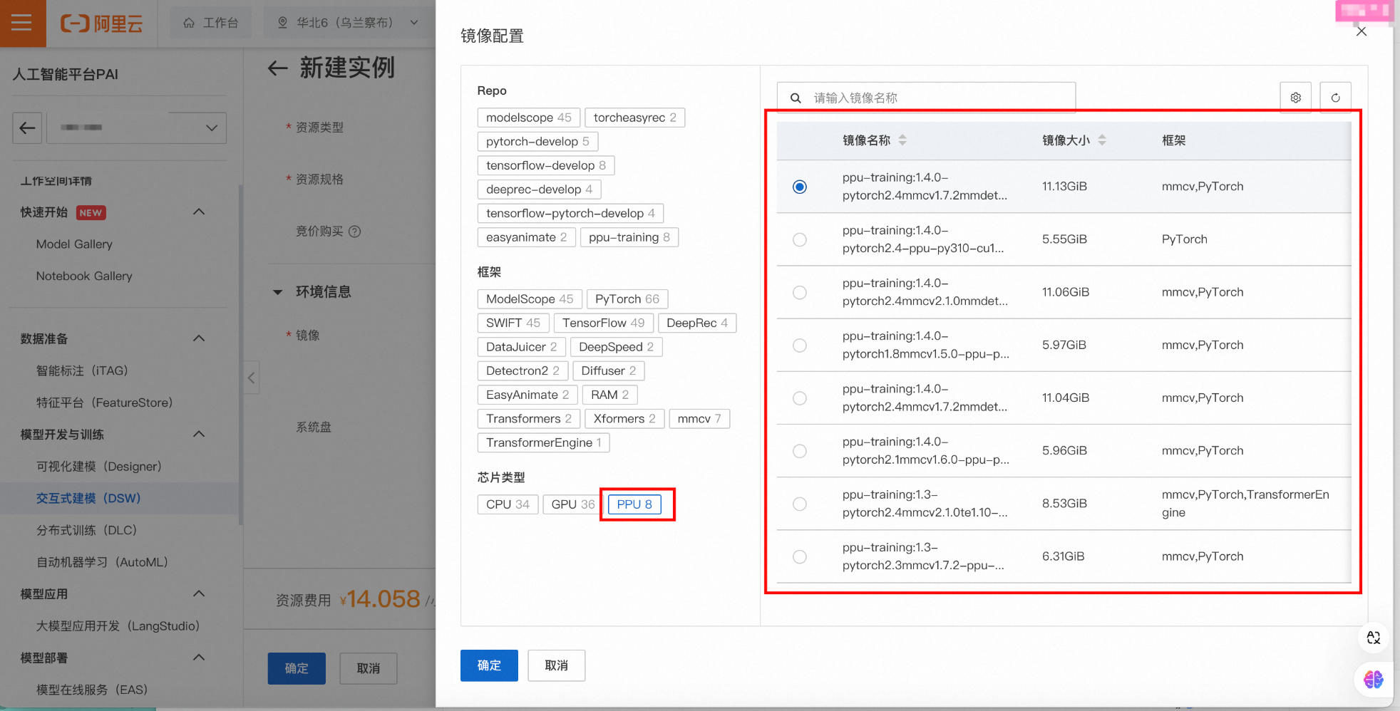This screenshot has height=711, width=1400.
Task: Close the 镜像配置 dialog
Action: click(1362, 31)
